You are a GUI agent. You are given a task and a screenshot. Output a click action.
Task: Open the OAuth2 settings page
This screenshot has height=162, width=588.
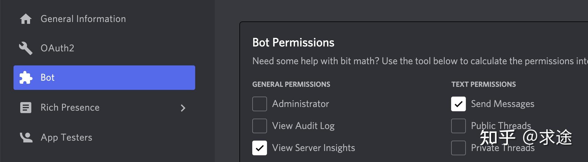57,48
